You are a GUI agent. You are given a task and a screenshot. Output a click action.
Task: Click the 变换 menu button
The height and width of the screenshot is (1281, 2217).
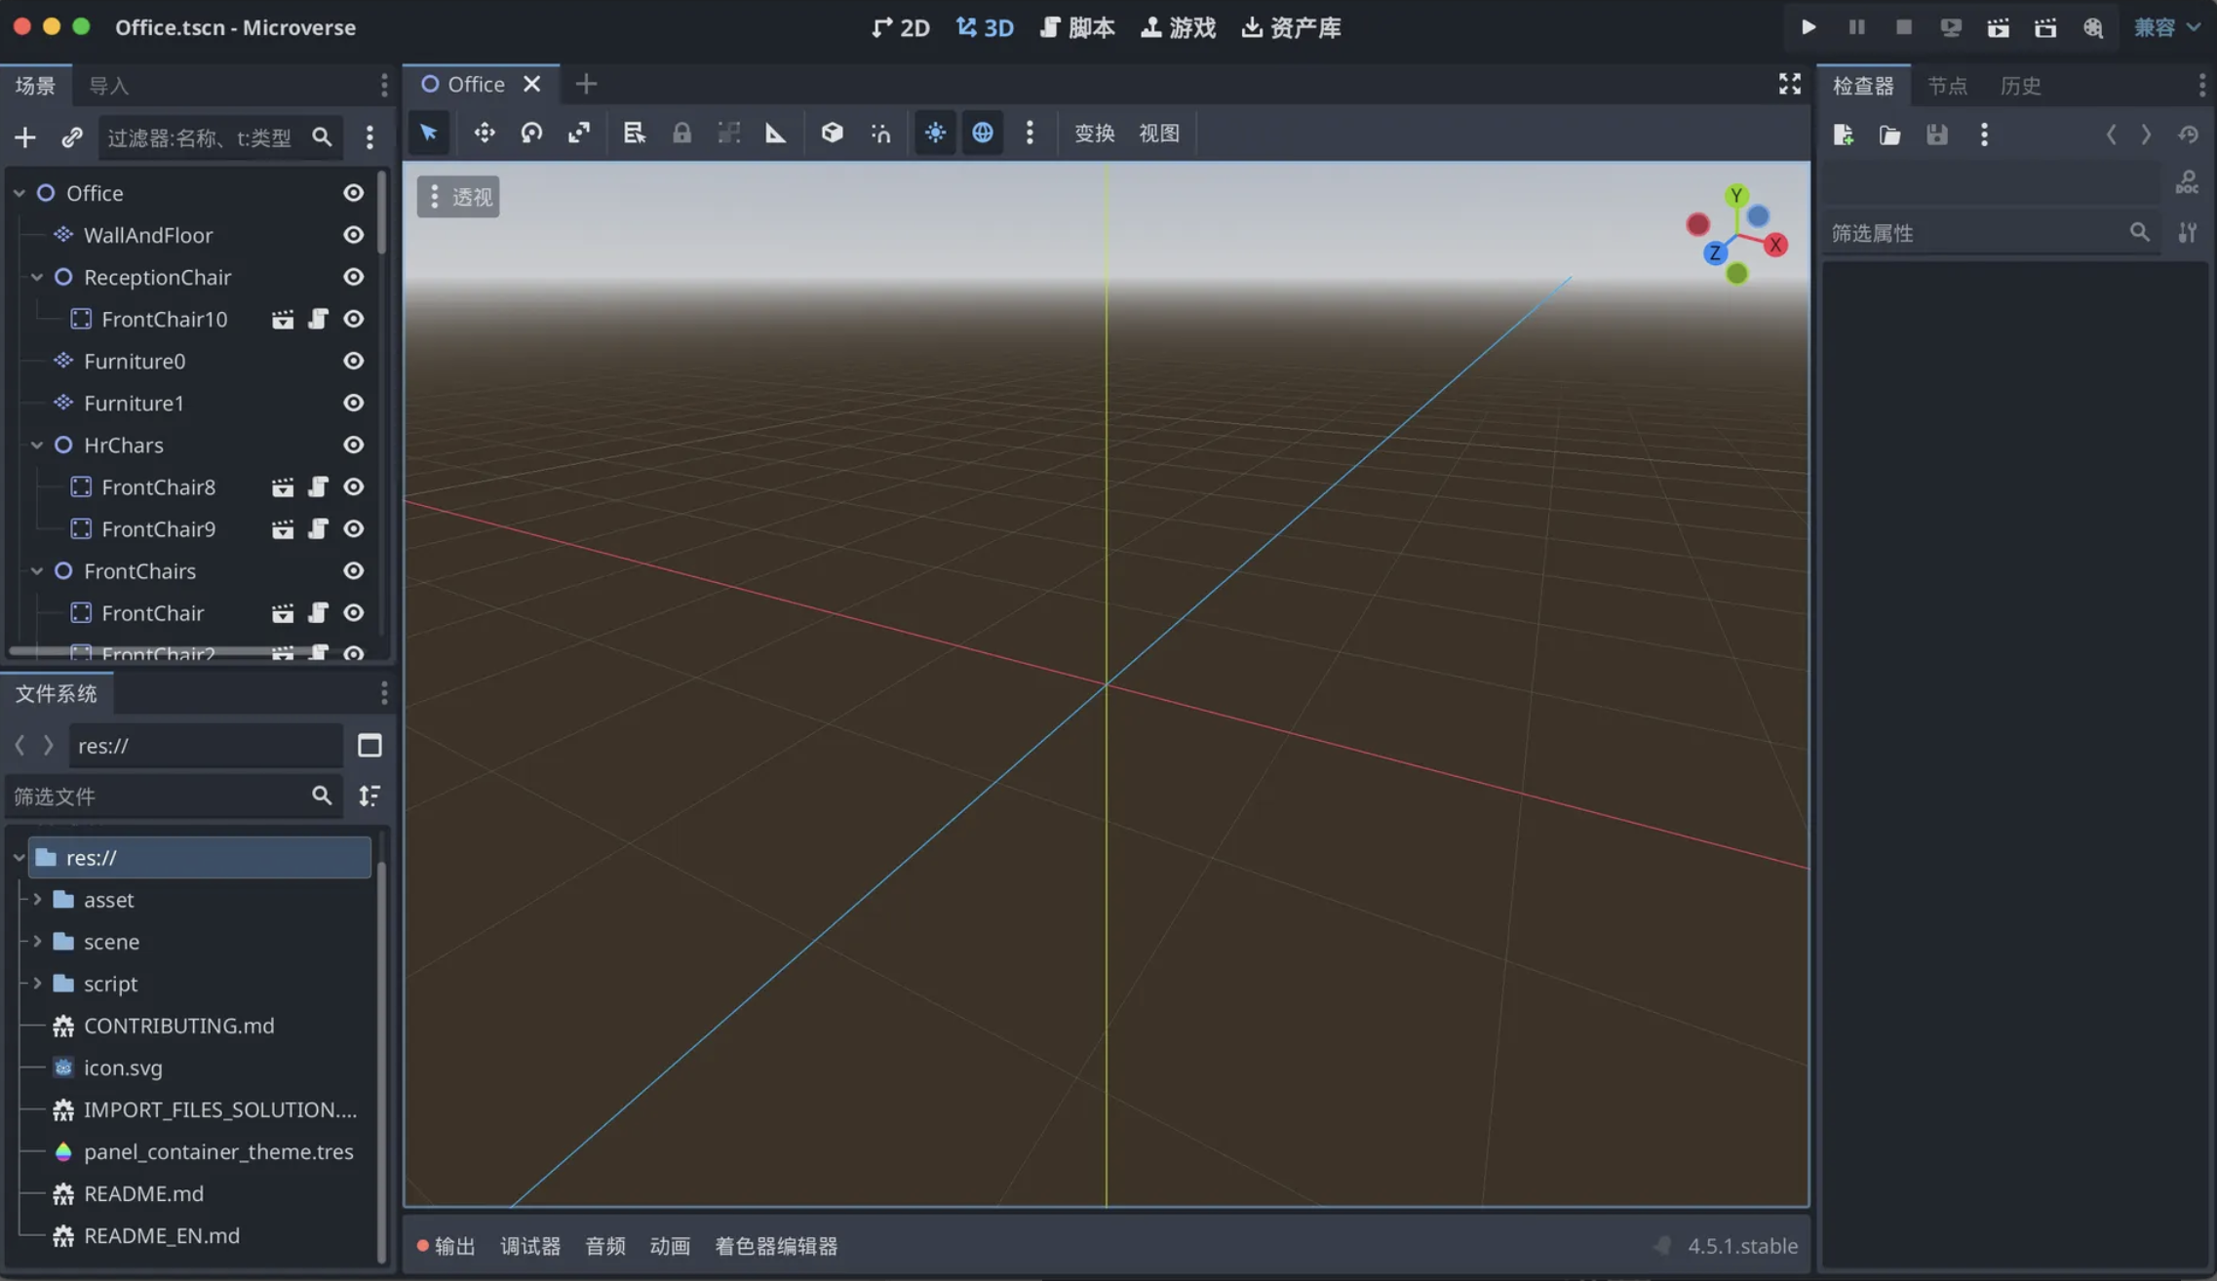pyautogui.click(x=1094, y=133)
